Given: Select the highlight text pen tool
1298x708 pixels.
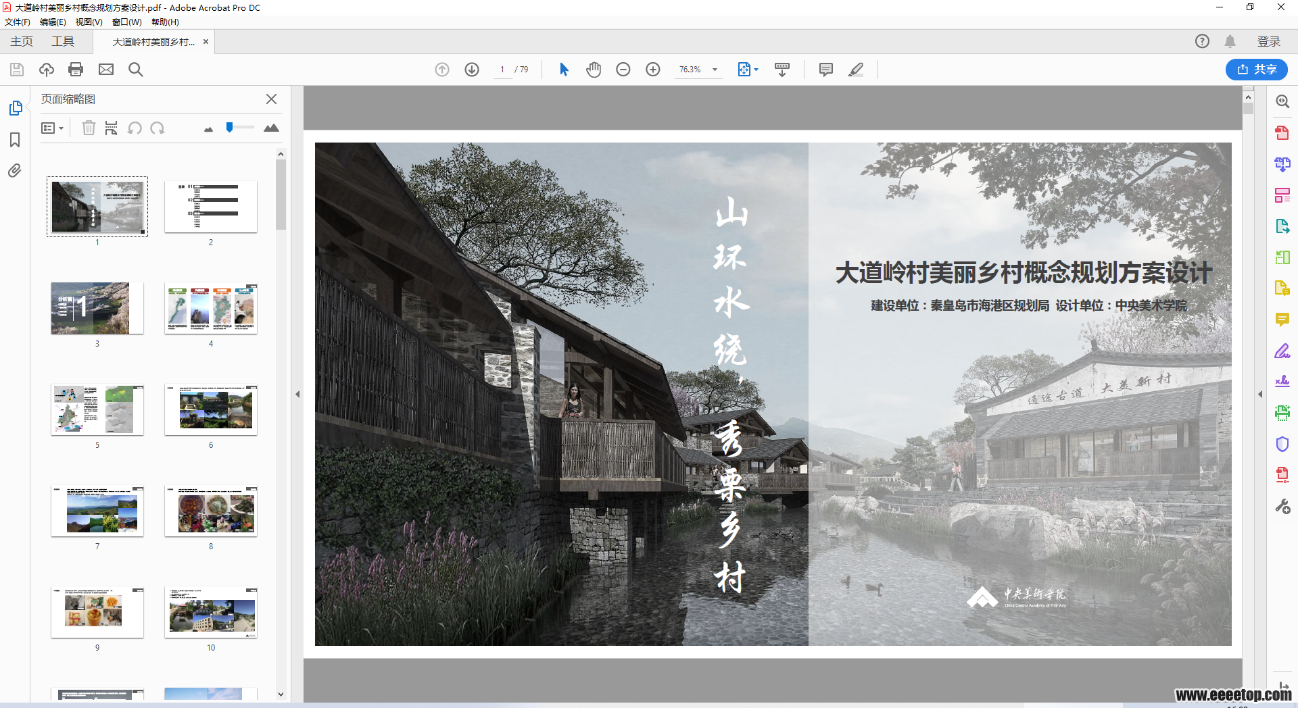Looking at the screenshot, I should click(856, 70).
